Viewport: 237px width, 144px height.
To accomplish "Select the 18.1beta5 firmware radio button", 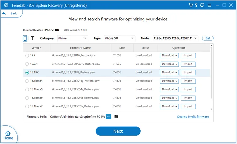I will 27,89.
